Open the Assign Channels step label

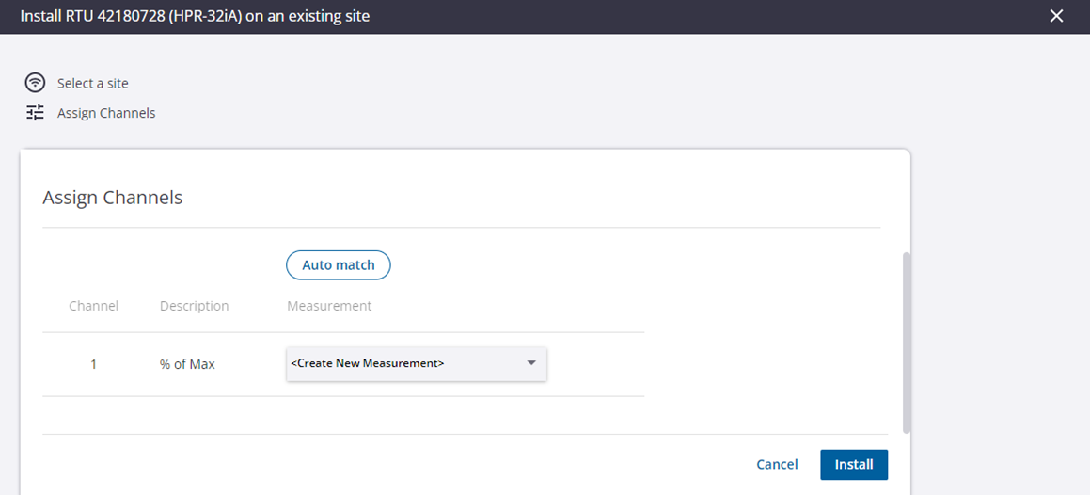coord(106,113)
